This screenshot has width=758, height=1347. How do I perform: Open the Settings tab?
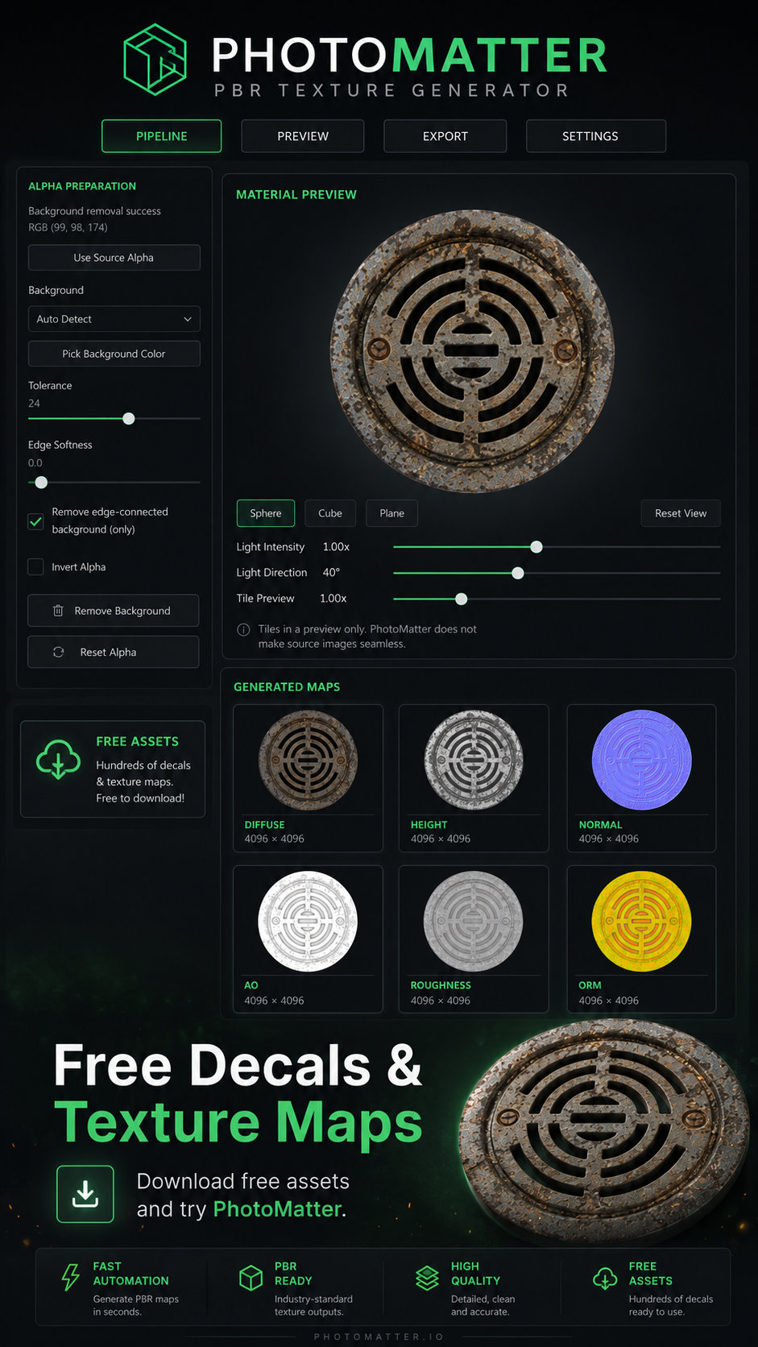tap(596, 136)
